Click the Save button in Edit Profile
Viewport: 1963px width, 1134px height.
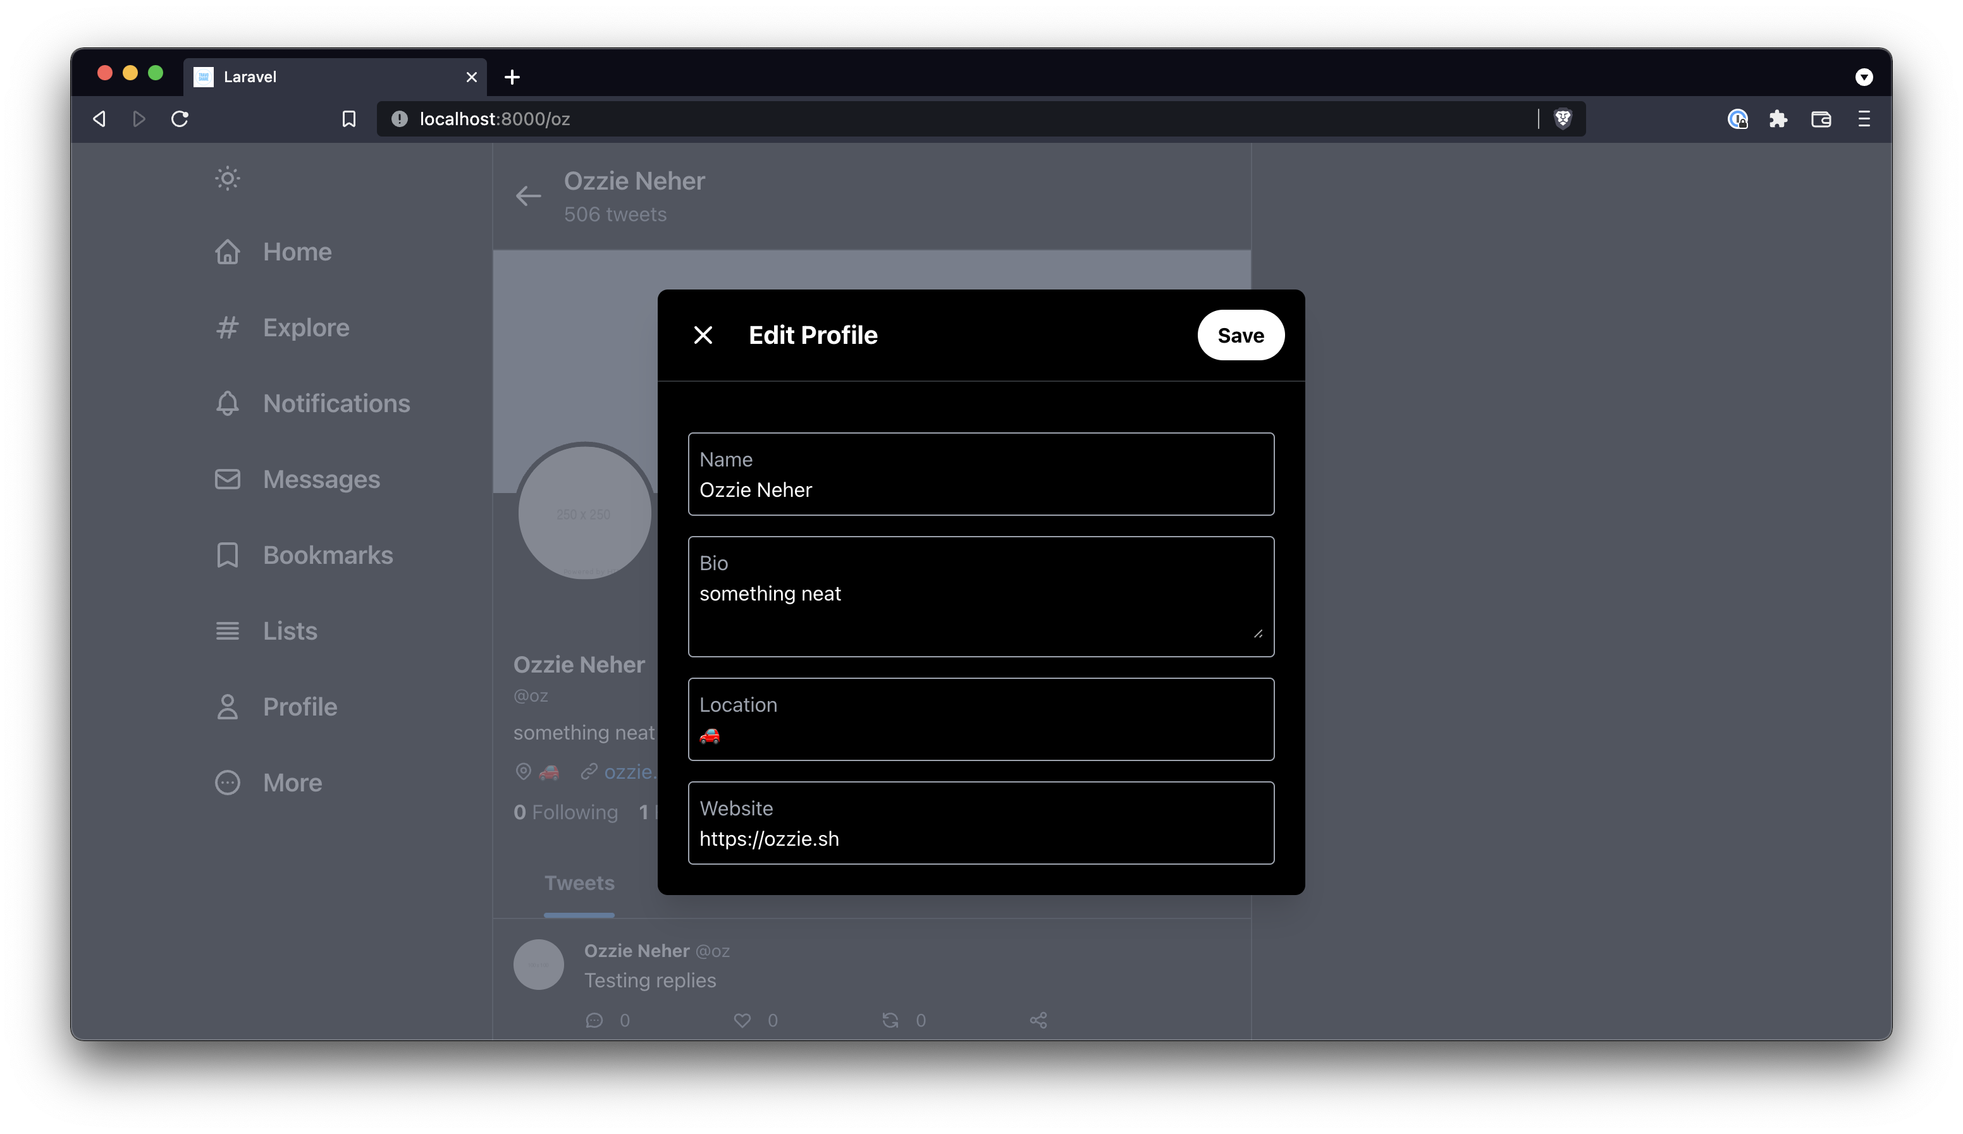click(1240, 335)
